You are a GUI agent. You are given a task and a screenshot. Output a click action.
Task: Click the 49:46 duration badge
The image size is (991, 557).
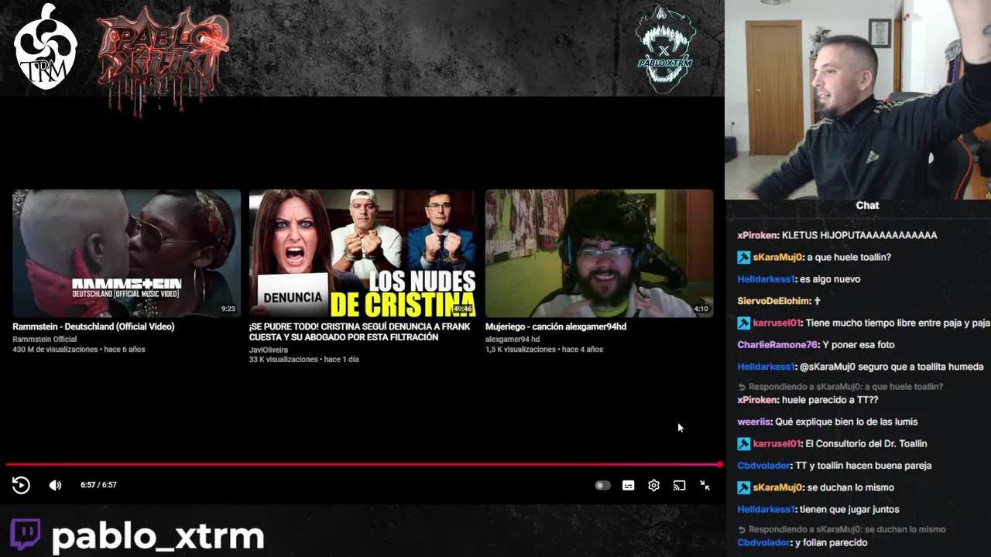462,309
